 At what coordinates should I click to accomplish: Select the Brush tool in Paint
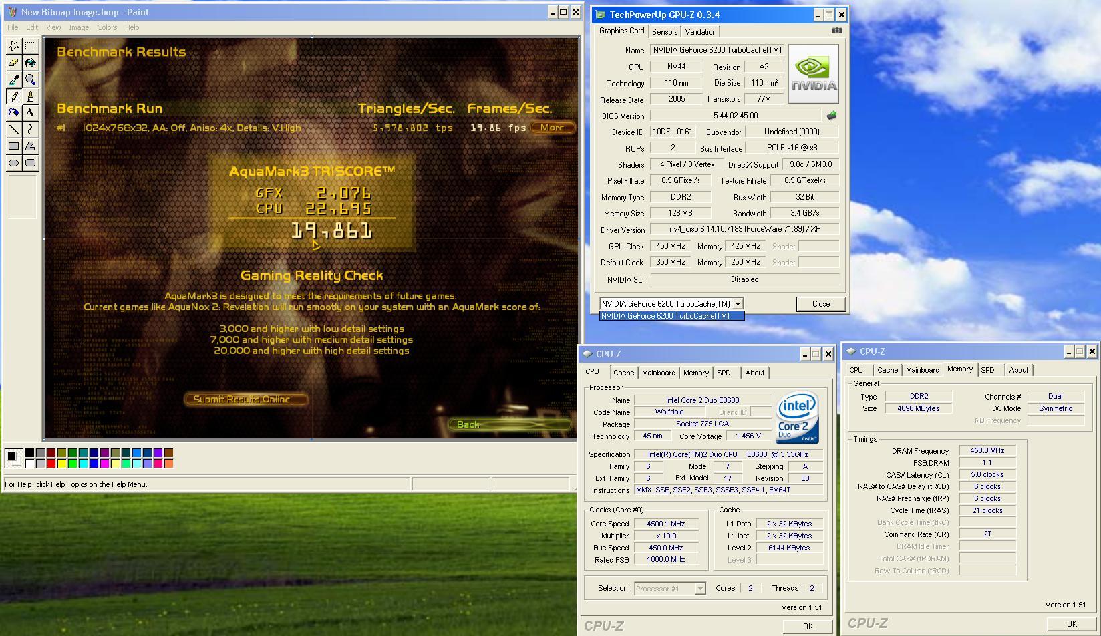31,96
